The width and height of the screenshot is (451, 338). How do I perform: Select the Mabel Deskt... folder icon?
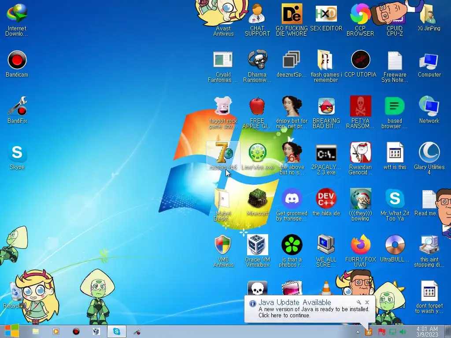pos(223,206)
